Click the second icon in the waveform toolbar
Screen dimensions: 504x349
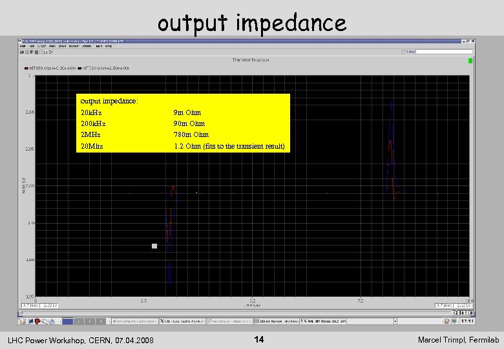27,52
